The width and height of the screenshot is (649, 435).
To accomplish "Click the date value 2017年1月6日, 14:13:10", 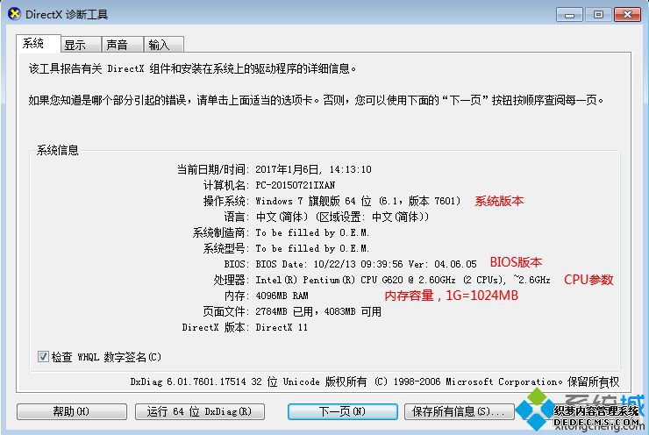I will 313,169.
